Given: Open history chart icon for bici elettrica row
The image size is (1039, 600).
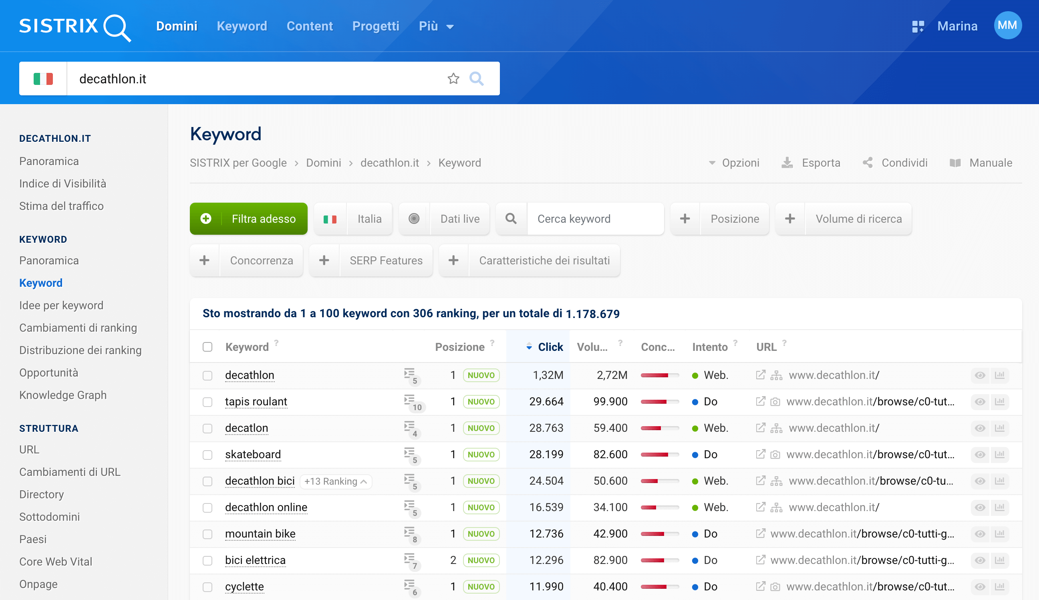Looking at the screenshot, I should (999, 560).
